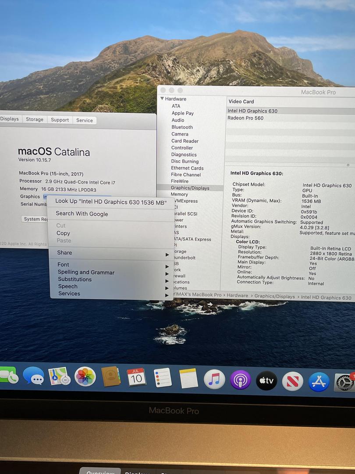Select Diagnostics in the sidebar

[184, 154]
